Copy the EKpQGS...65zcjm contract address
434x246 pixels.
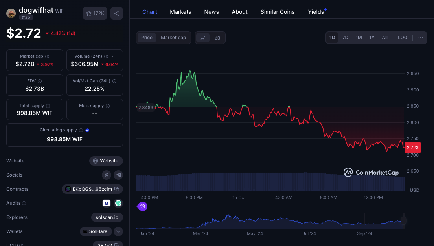117,189
